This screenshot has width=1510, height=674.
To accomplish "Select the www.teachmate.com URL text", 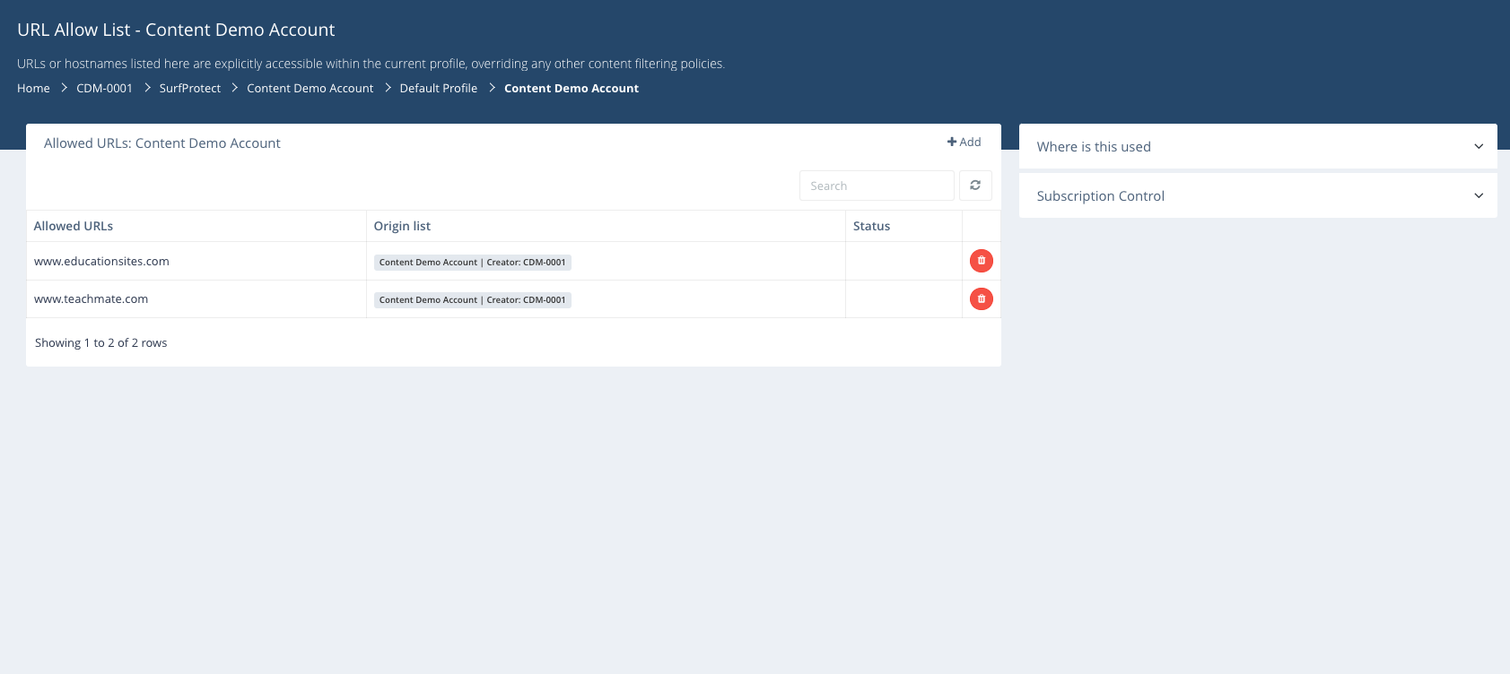I will point(91,299).
